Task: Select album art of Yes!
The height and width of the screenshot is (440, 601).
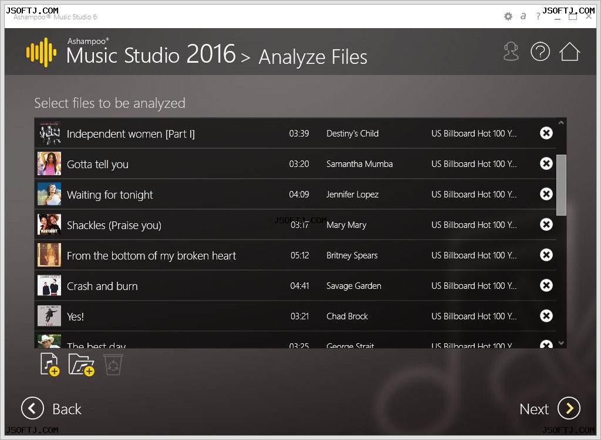Action: (49, 316)
